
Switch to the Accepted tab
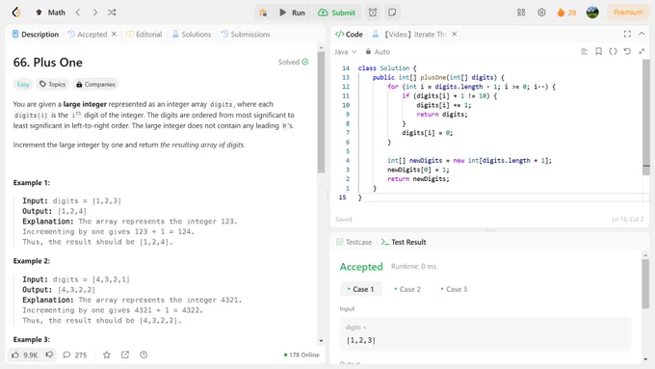point(88,35)
